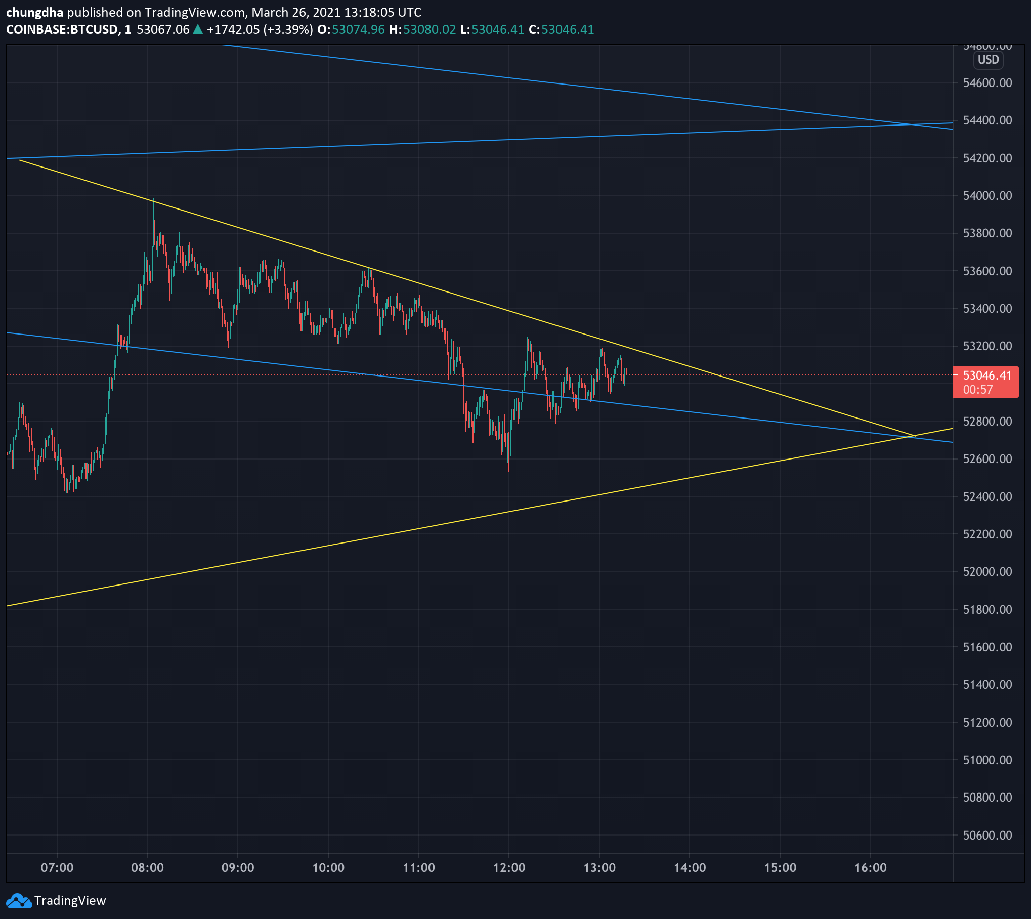
Task: Click the TradingView wordmark beside the logo
Action: coord(70,901)
